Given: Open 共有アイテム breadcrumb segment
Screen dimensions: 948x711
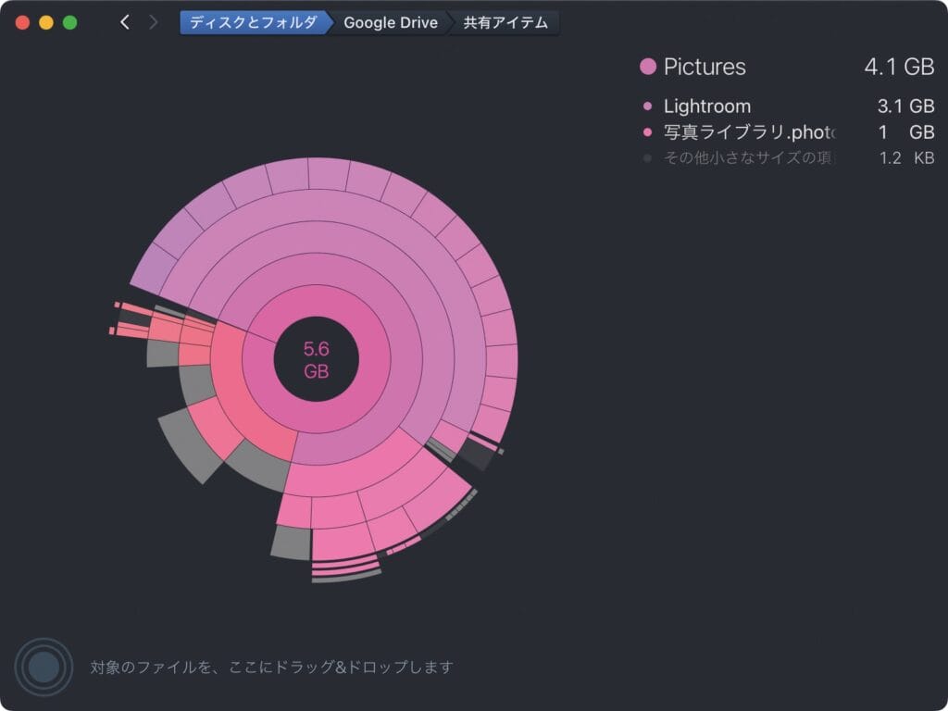Looking at the screenshot, I should pyautogui.click(x=505, y=22).
